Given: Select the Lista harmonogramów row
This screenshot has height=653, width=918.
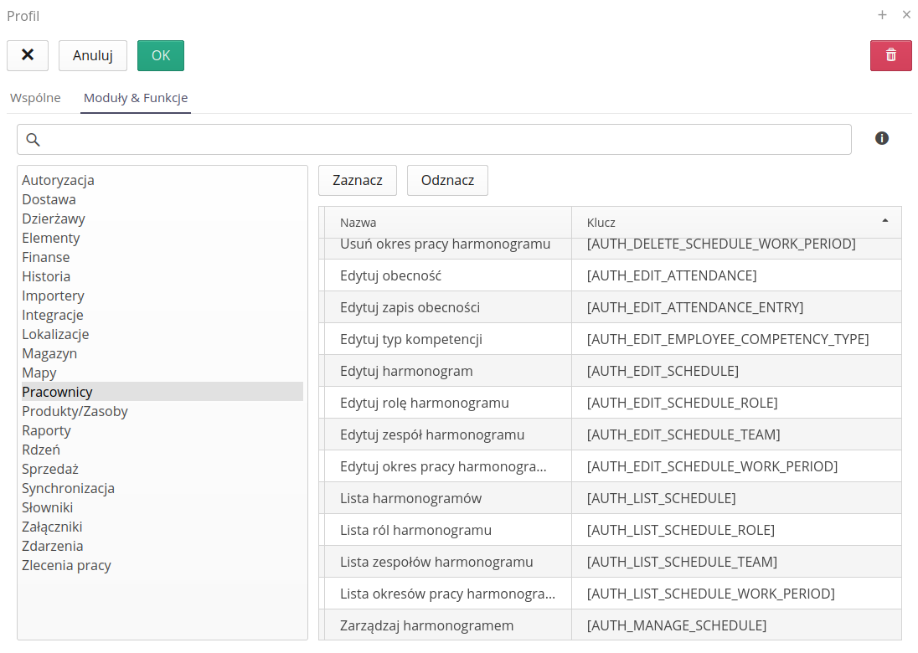Looking at the screenshot, I should coord(410,498).
